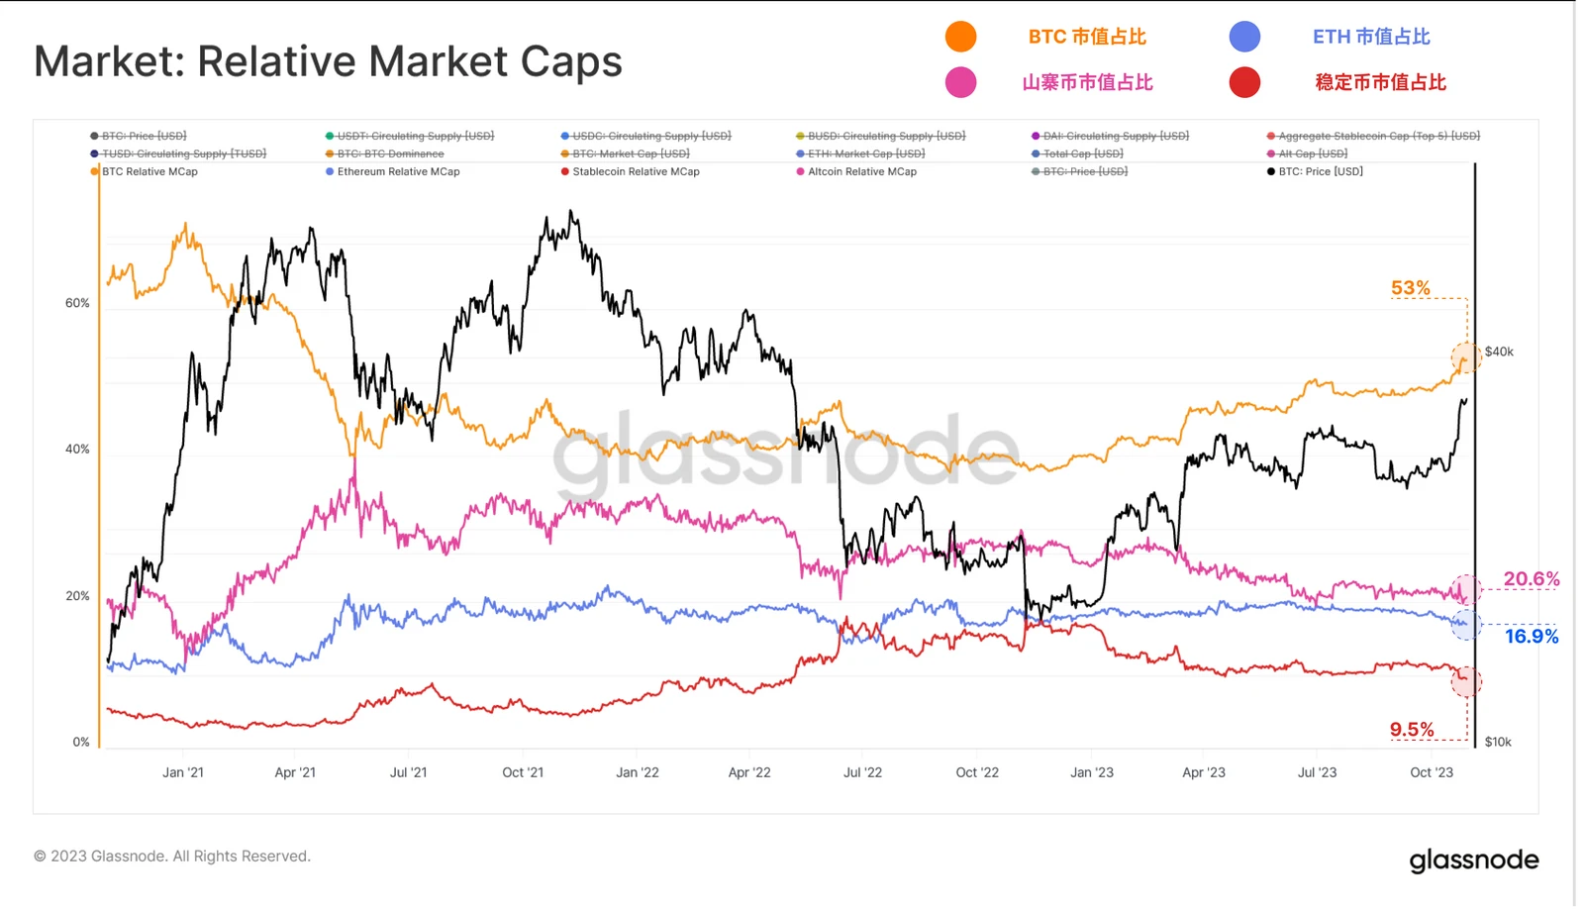The image size is (1584, 911).
Task: Click the 2023 Glassnode copyright text
Action: tap(172, 857)
